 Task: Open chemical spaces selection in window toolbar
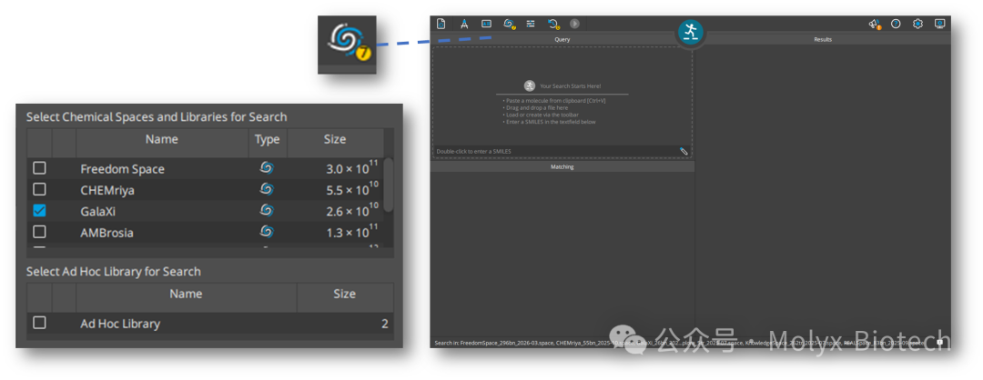(509, 24)
